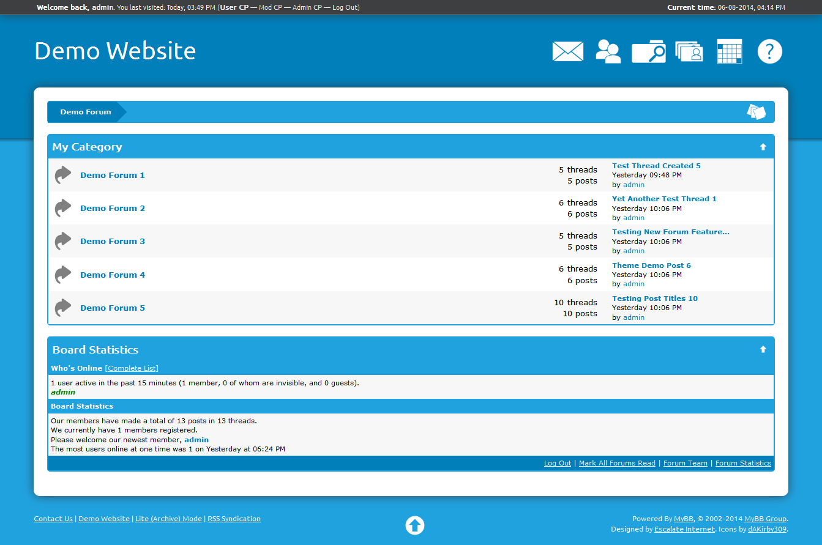Open RSS Syndication footer link
This screenshot has width=822, height=545.
pyautogui.click(x=234, y=519)
